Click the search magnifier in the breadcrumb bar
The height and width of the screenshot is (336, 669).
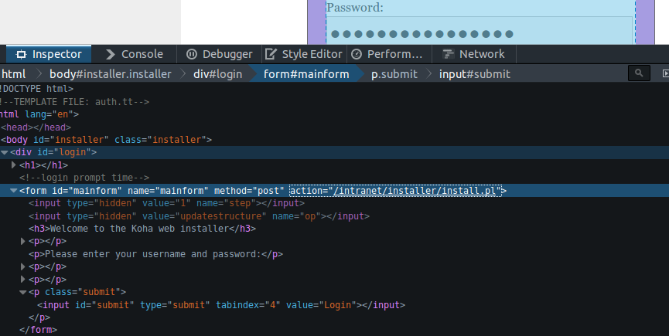[638, 73]
